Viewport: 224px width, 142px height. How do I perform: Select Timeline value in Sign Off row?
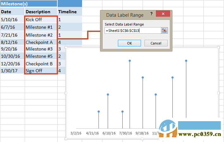[x=61, y=71]
